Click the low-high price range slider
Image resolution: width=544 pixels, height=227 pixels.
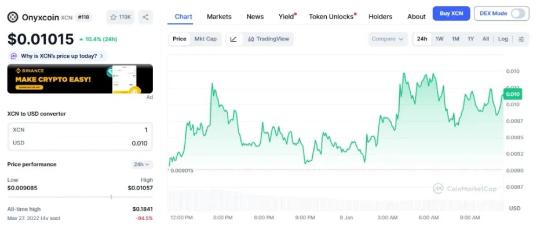(x=80, y=197)
